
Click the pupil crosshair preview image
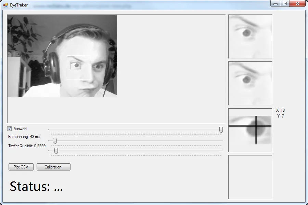(x=250, y=130)
